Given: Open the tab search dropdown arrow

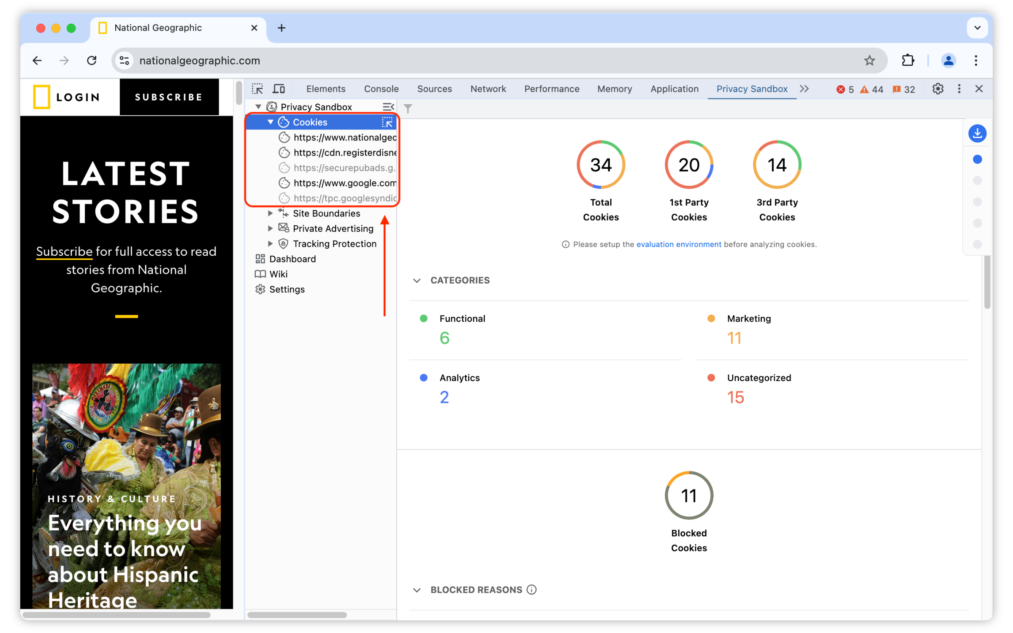Looking at the screenshot, I should pos(977,28).
